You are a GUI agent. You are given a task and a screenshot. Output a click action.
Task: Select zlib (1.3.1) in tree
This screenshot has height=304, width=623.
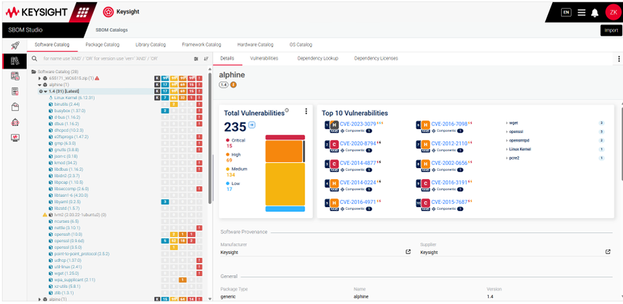[x=65, y=293]
